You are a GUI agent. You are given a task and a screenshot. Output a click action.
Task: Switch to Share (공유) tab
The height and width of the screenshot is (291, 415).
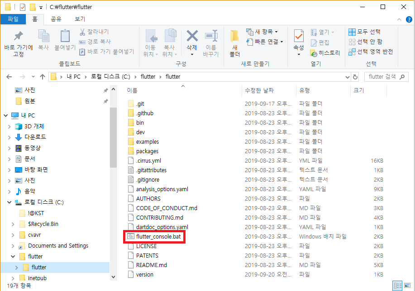[56, 19]
